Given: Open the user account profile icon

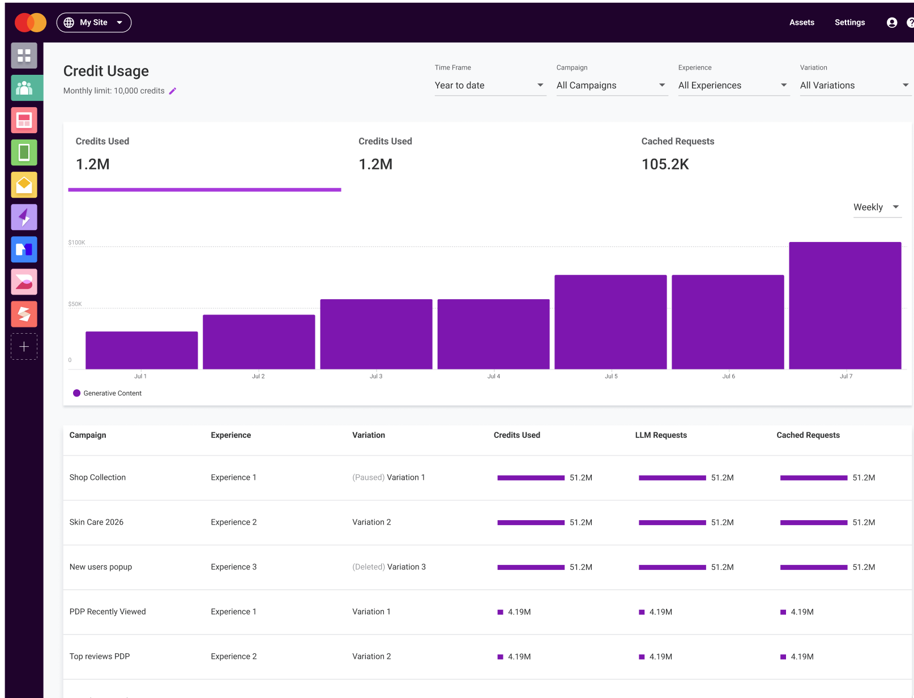Looking at the screenshot, I should [x=892, y=23].
